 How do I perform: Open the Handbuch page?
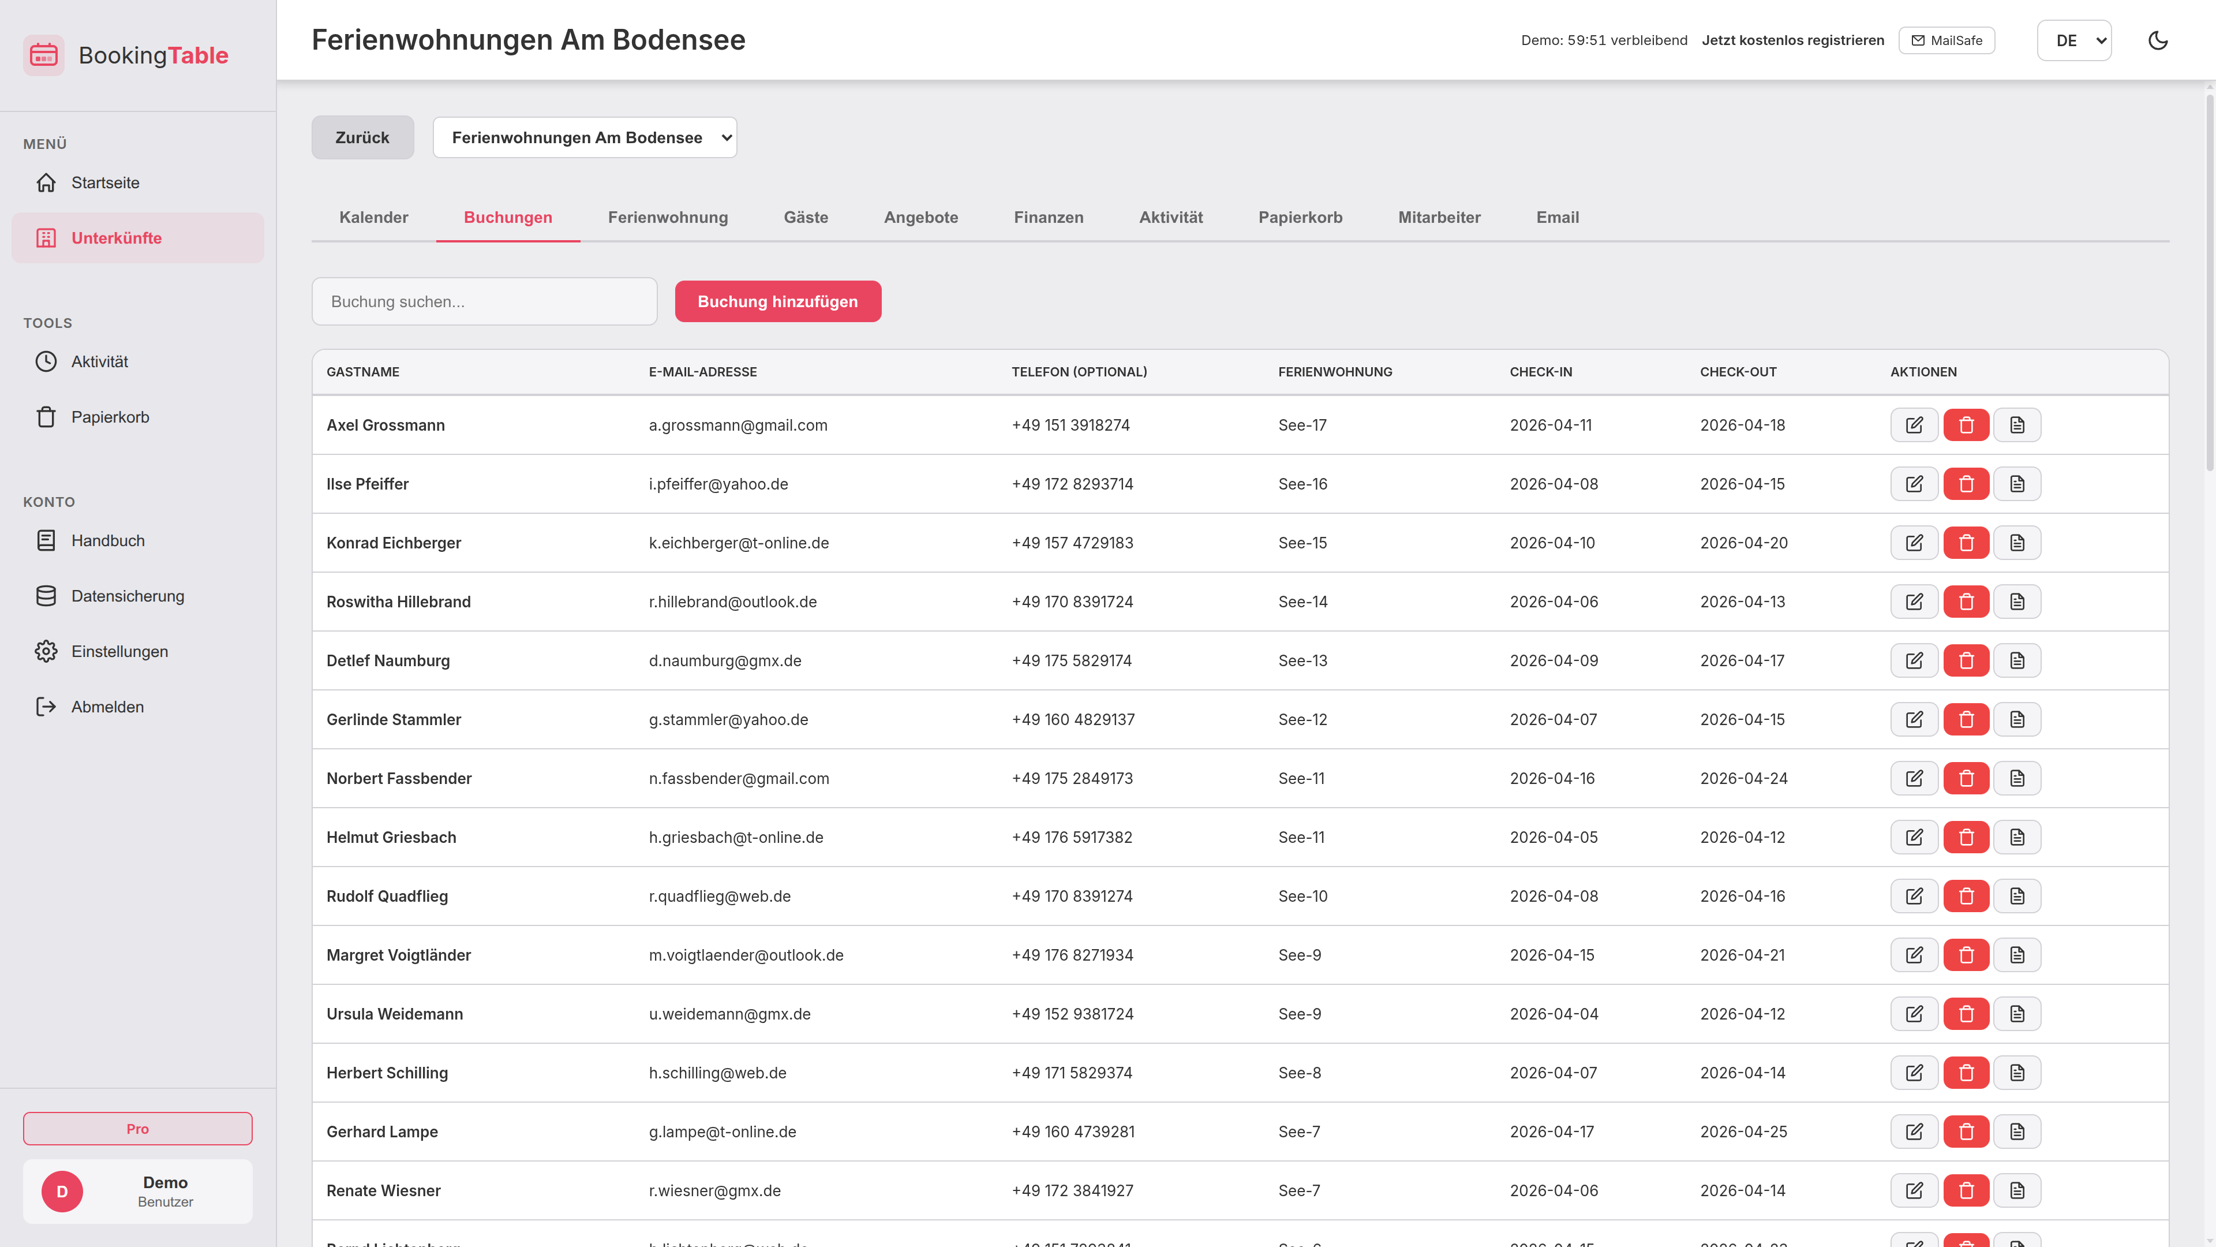pos(138,540)
